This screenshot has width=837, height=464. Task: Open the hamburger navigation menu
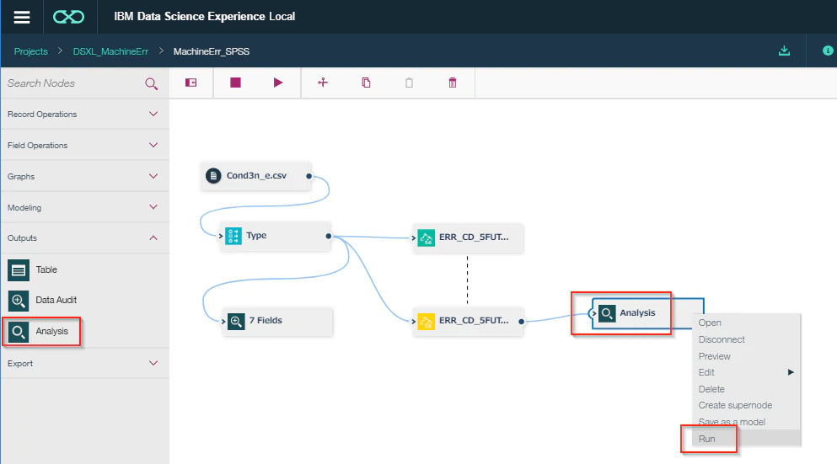coord(22,17)
